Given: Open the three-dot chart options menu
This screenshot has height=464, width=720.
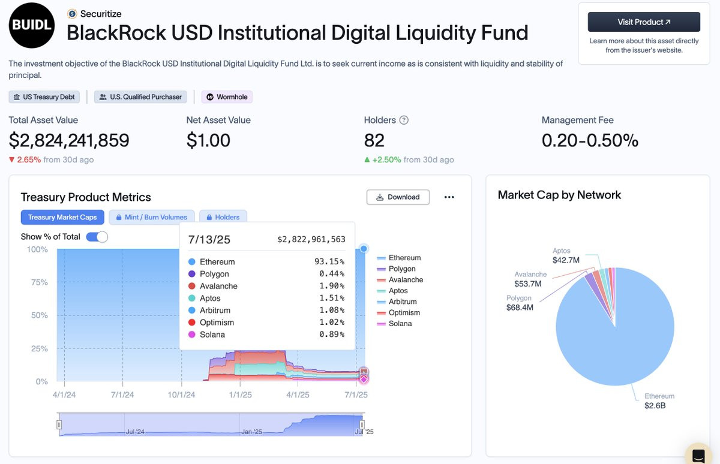Looking at the screenshot, I should [449, 197].
